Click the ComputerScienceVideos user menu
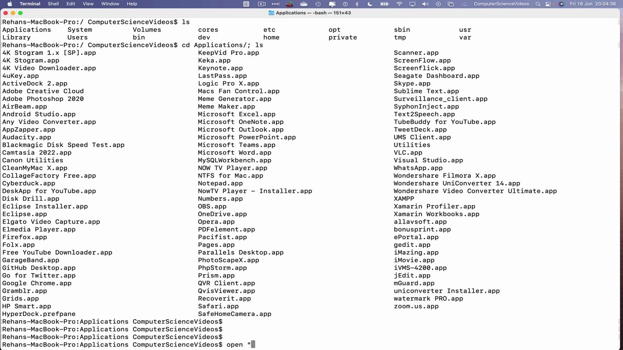This screenshot has width=623, height=350. point(501,4)
